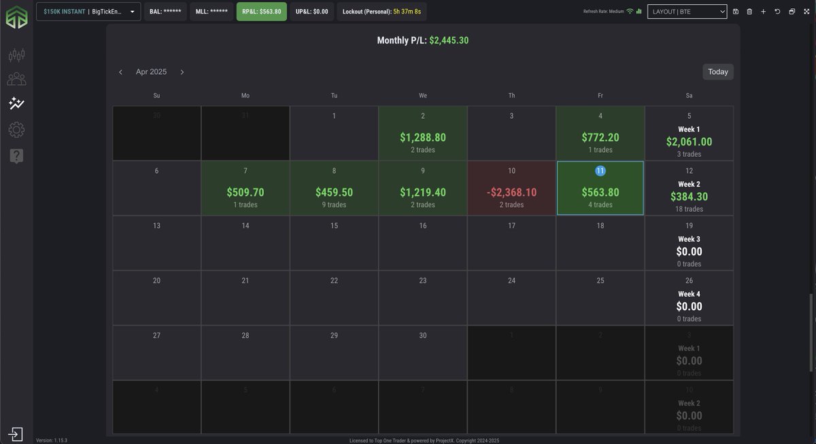Image resolution: width=816 pixels, height=444 pixels.
Task: Select April 27 calendar cell
Action: 157,353
